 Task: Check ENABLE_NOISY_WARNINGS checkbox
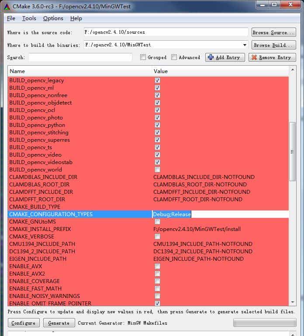157,296
